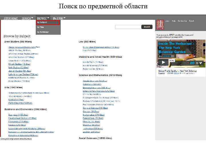Screen dimensions: 206x155
Task: Click the search text field
Action: point(128,27)
